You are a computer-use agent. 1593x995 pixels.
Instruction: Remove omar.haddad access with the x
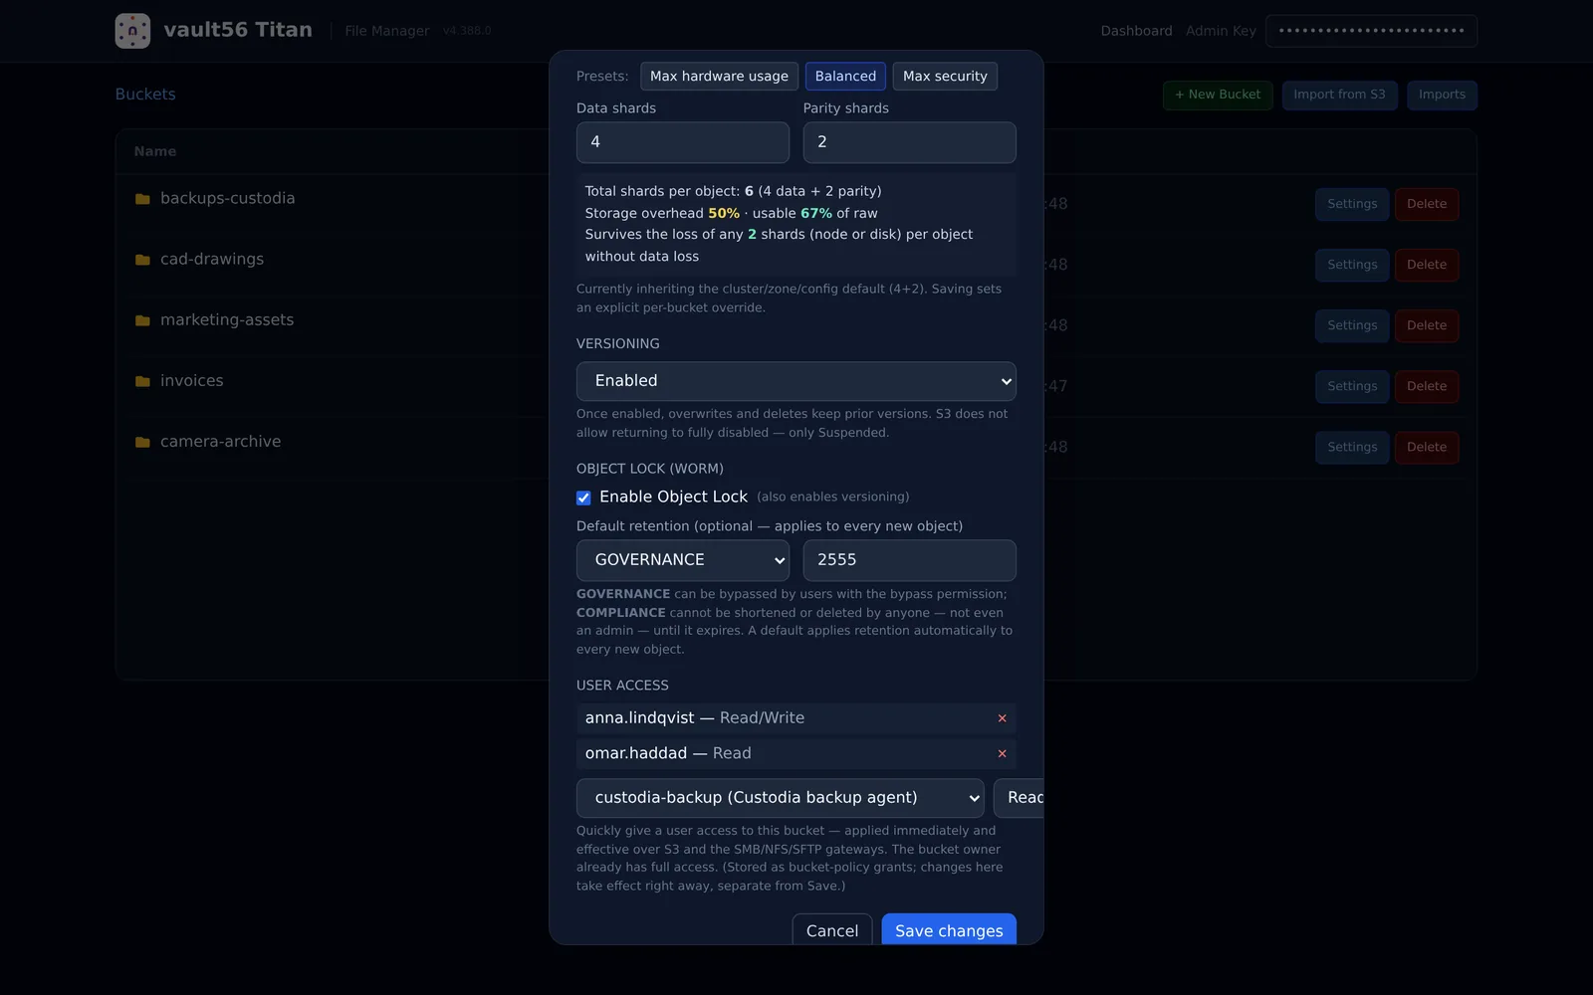(1002, 754)
